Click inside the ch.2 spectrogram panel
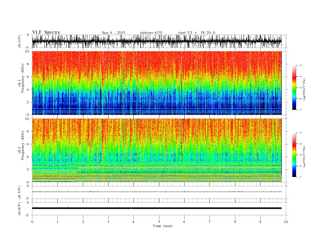 (157, 150)
